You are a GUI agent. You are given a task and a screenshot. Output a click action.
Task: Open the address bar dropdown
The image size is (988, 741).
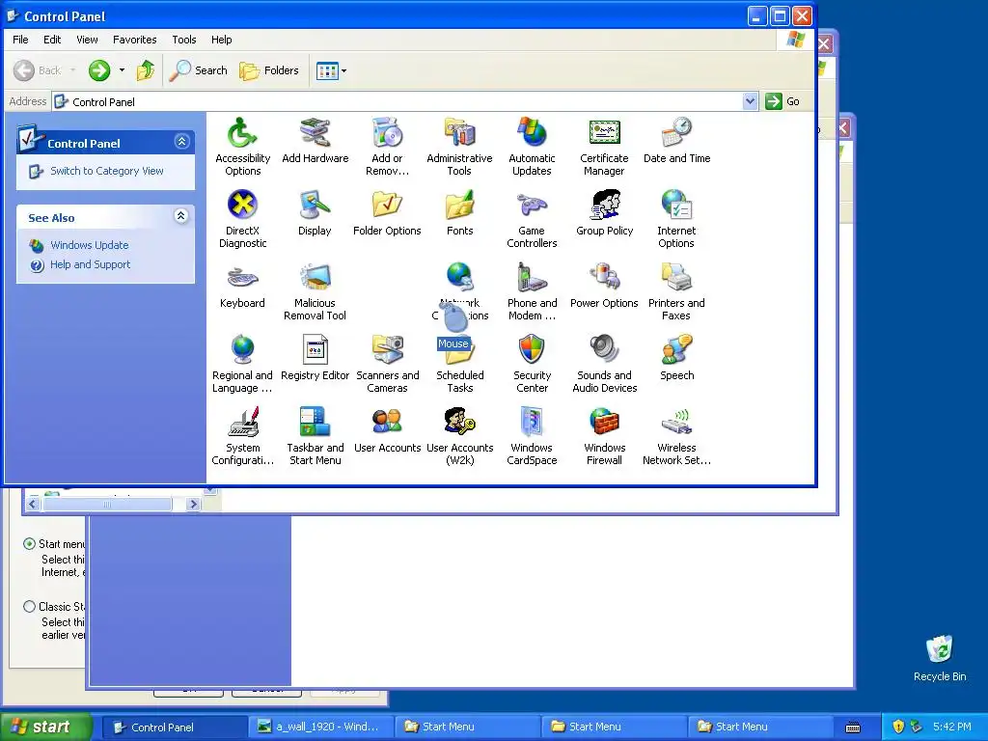[x=750, y=100]
